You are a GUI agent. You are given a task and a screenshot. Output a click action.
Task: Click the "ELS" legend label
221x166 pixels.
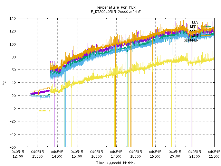coord(195,22)
